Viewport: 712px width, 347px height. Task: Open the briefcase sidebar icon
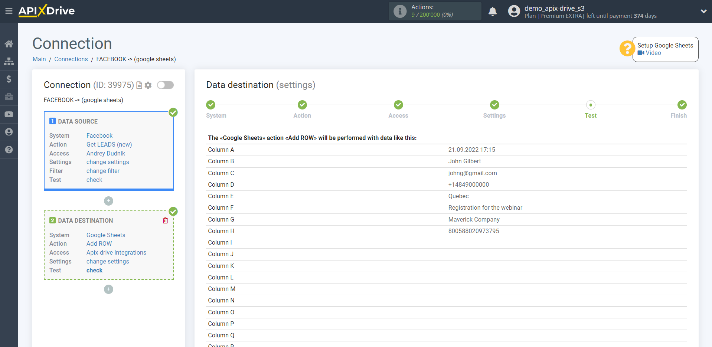coord(9,97)
